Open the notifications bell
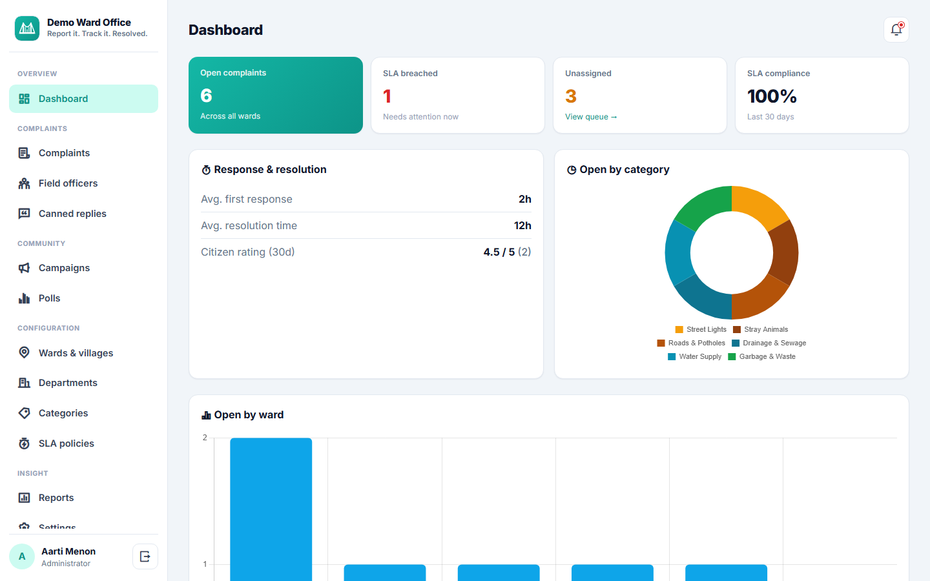Image resolution: width=930 pixels, height=581 pixels. tap(896, 30)
